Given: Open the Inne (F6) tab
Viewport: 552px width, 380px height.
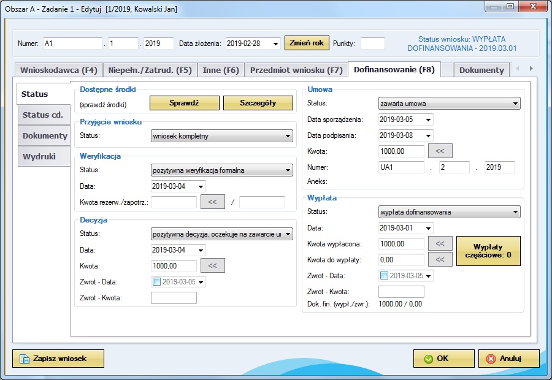Looking at the screenshot, I should (221, 70).
